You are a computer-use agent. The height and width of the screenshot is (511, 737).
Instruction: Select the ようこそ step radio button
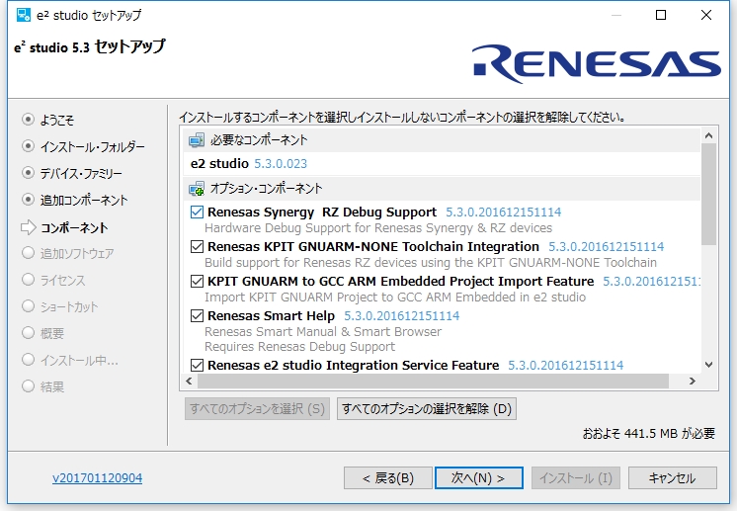pyautogui.click(x=29, y=120)
